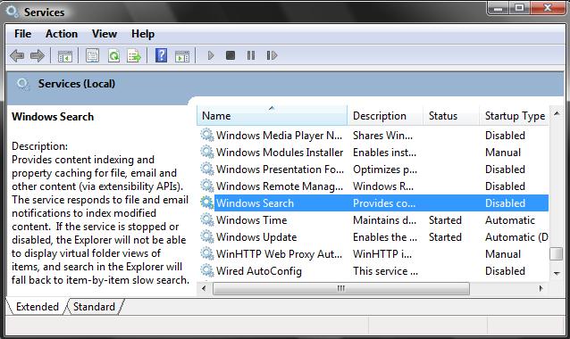Click the Start Service play icon
Screen dimensions: 570x339
click(211, 55)
